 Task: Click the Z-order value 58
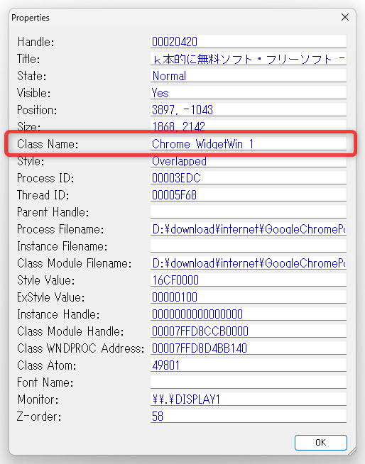tap(249, 416)
